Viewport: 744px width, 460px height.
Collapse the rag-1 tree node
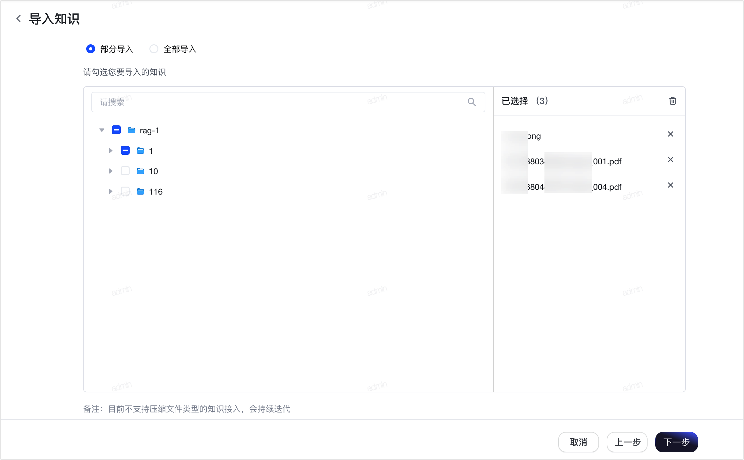[102, 130]
